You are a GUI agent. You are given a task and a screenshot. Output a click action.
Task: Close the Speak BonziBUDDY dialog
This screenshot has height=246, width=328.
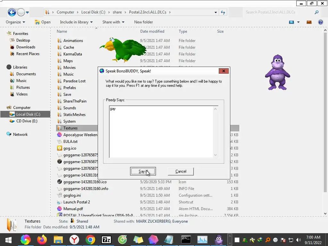tap(224, 71)
